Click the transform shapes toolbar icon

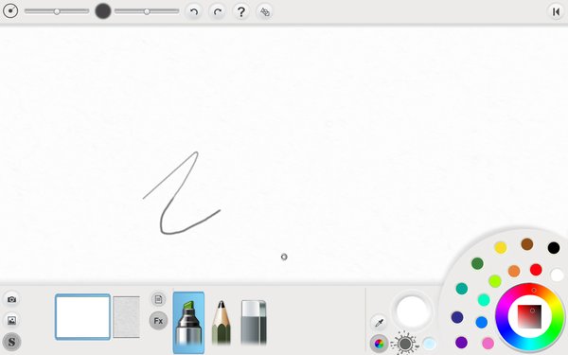(265, 12)
